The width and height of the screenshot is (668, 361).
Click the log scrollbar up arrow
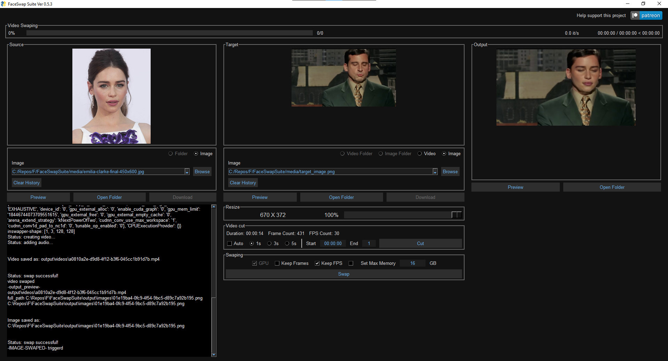pos(214,207)
